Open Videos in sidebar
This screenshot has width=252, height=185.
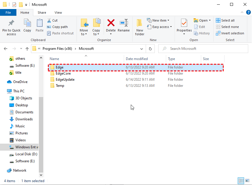pyautogui.click(x=18, y=140)
